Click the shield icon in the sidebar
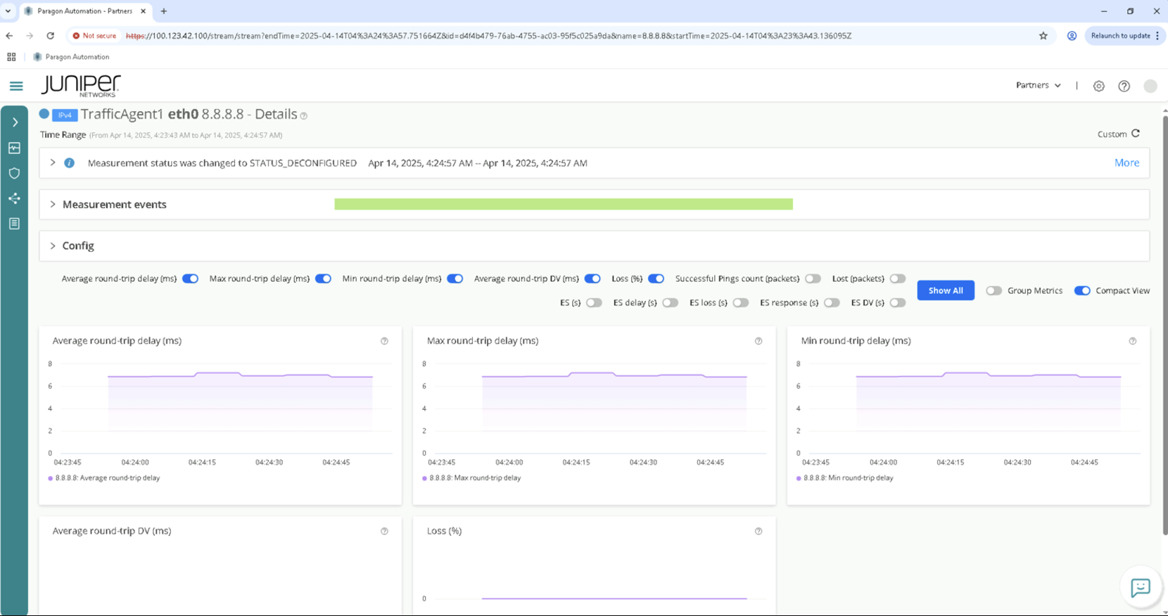This screenshot has height=616, width=1168. tap(14, 173)
